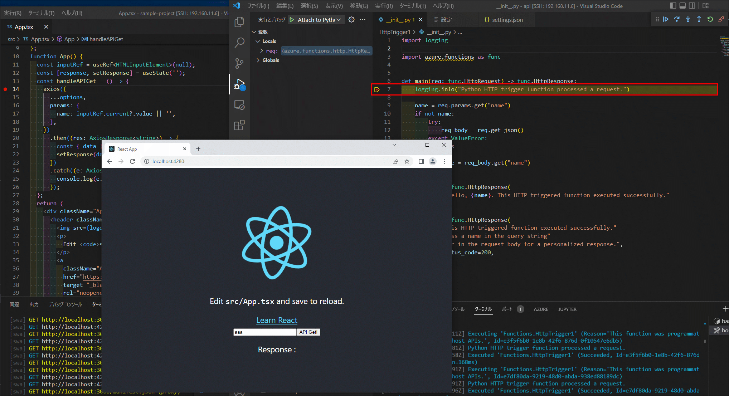Grab the debug toolbar drag handle
729x396 pixels.
pyautogui.click(x=657, y=19)
